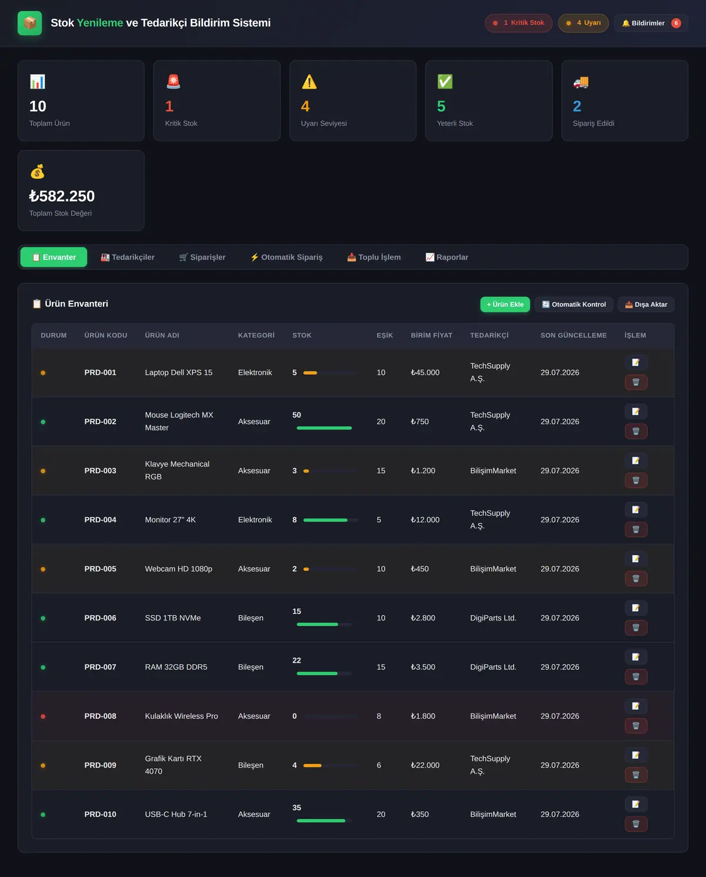
Task: Edit the PRD-010 USB-C Hub row
Action: (636, 805)
